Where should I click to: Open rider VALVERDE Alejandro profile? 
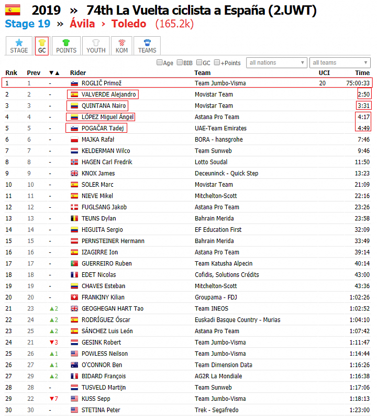click(108, 94)
